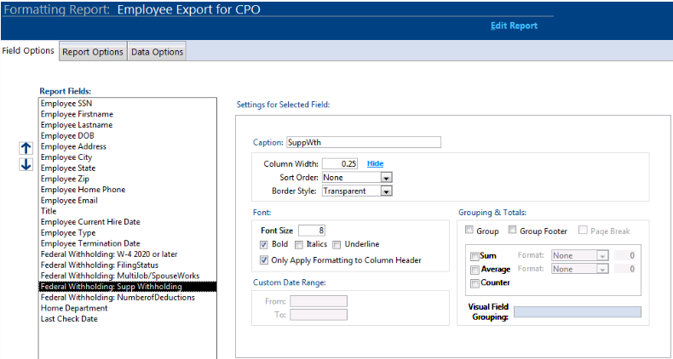673x359 pixels.
Task: Uncheck Only Apply Formatting to Column Header
Action: coord(264,260)
